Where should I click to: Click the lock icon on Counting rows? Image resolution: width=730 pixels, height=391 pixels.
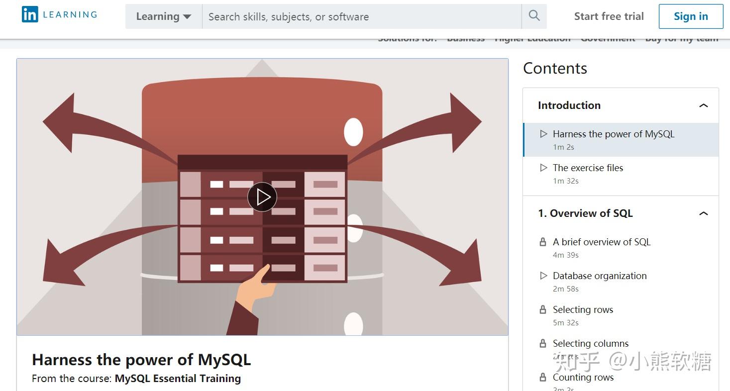point(542,377)
